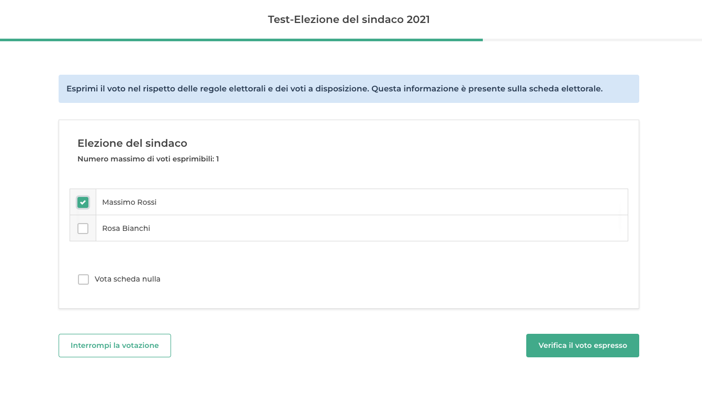Select the Rosa Bianchi candidate name
702x420 pixels.
pos(126,228)
